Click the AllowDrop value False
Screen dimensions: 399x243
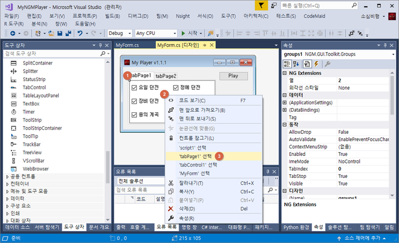pos(343,132)
